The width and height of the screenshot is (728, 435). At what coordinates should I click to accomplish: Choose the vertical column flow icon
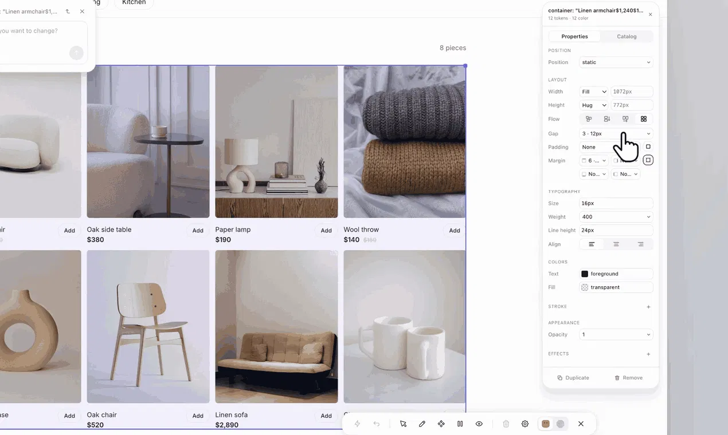pyautogui.click(x=607, y=119)
